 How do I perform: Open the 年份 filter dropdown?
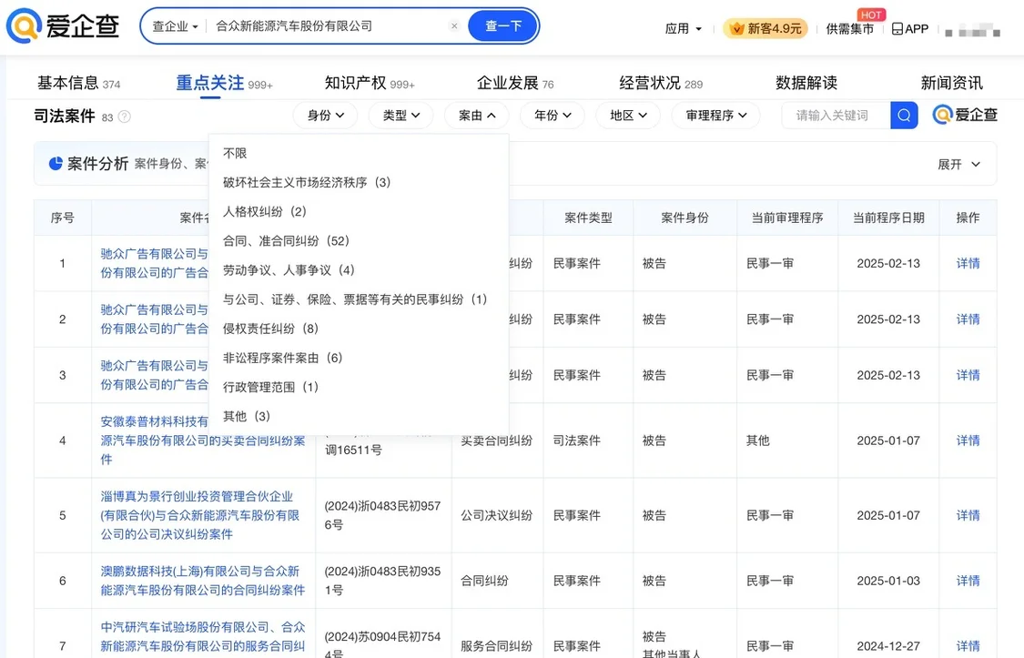[x=552, y=116]
